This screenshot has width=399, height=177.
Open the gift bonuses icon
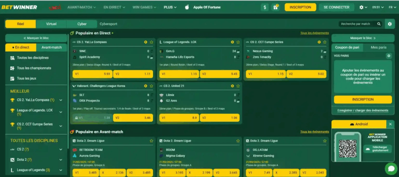(x=275, y=7)
